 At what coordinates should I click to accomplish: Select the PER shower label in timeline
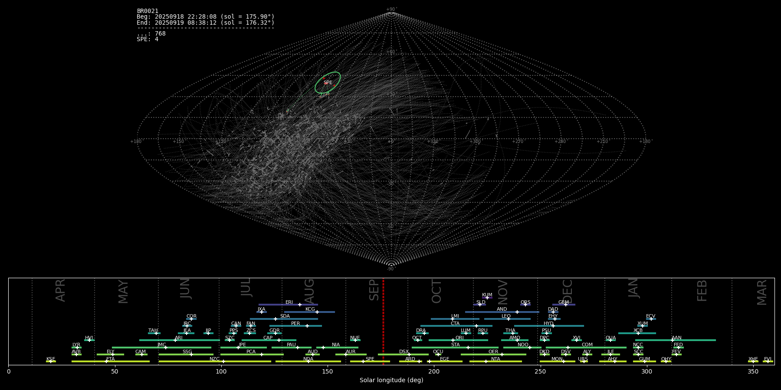click(295, 324)
